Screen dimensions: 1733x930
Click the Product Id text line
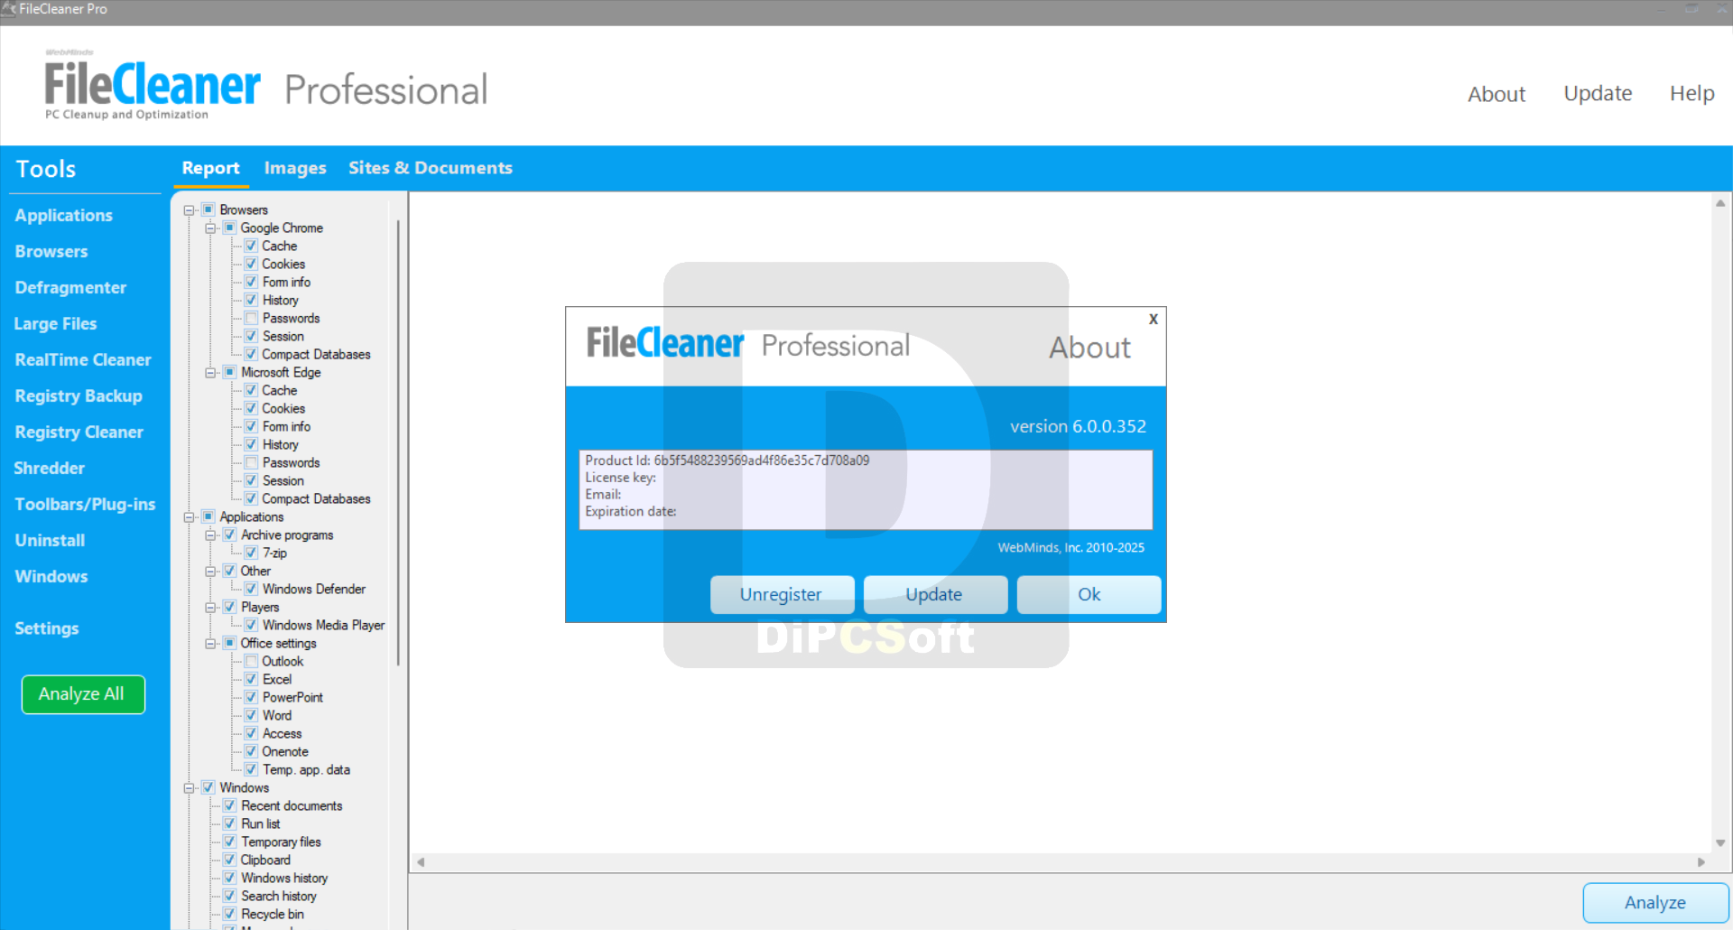(x=727, y=460)
